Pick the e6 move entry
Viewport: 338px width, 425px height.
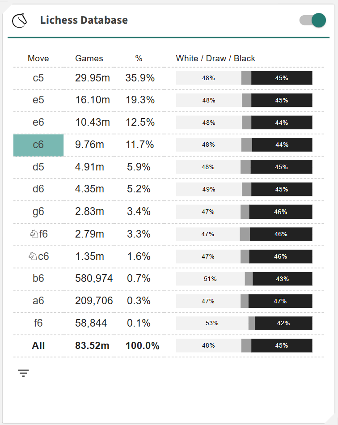38,123
